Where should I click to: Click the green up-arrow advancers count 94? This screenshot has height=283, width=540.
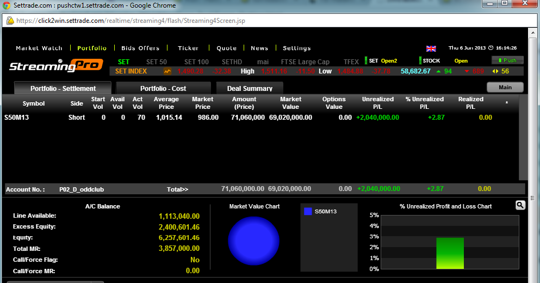click(444, 71)
